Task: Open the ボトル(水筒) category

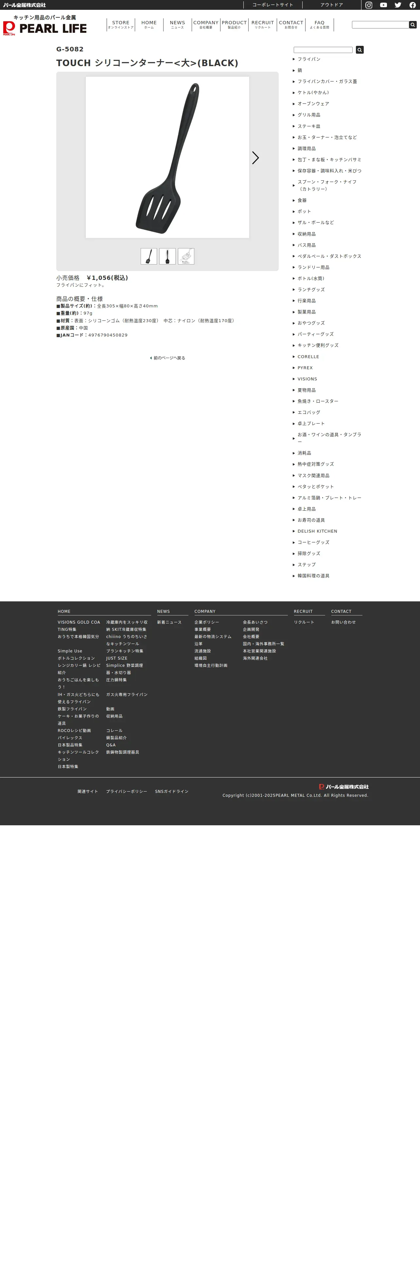Action: (311, 279)
